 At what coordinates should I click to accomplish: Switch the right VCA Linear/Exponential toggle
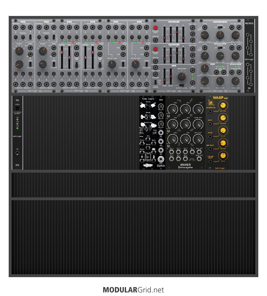pyautogui.click(x=146, y=64)
